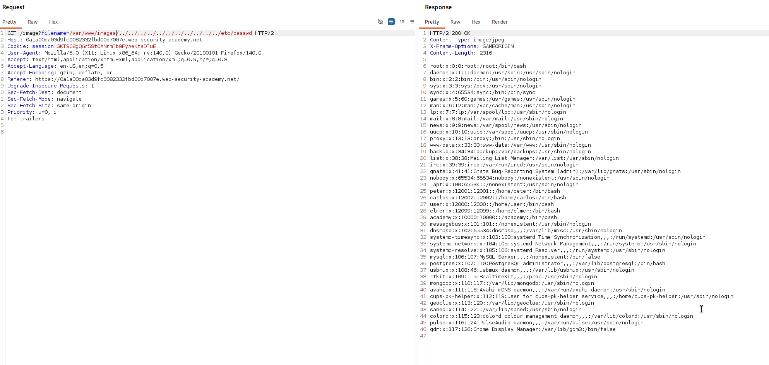
Task: Click the www-data passwd entry line
Action: pos(510,145)
